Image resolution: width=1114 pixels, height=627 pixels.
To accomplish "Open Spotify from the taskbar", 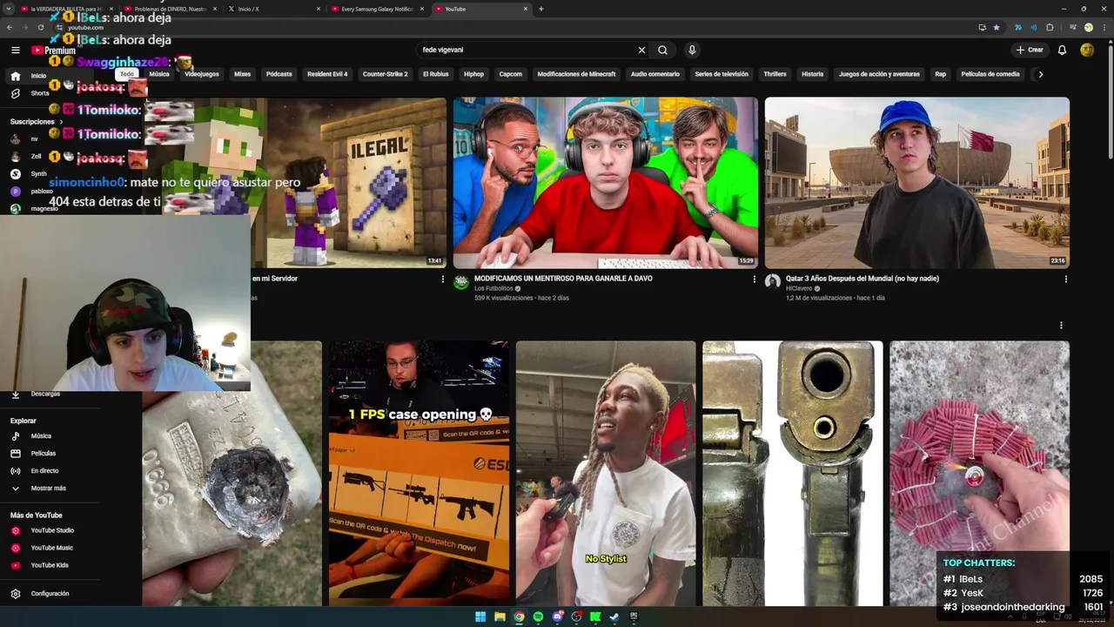I will coord(538,617).
